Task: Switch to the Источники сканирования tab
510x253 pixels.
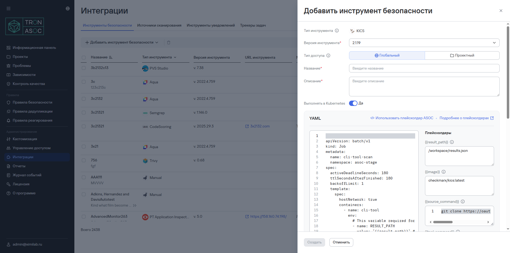Action: point(159,25)
